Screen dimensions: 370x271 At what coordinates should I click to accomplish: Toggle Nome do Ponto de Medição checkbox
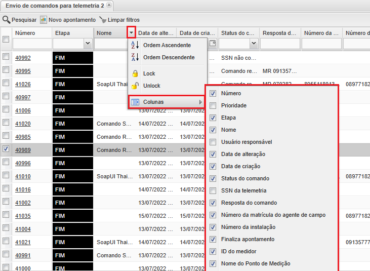click(x=213, y=263)
